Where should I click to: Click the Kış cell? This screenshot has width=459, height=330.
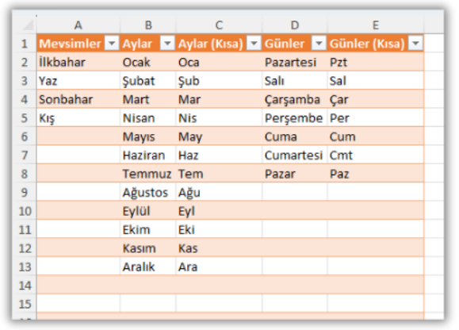pyautogui.click(x=78, y=118)
